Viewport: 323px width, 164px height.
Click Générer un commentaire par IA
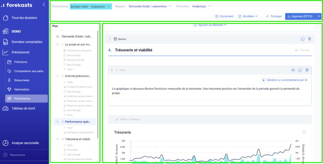[285, 80]
